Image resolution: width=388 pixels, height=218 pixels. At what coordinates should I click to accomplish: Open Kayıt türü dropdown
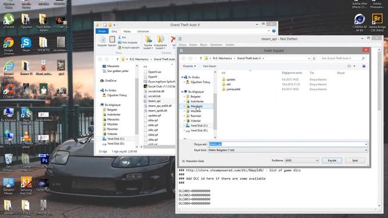click(366, 150)
